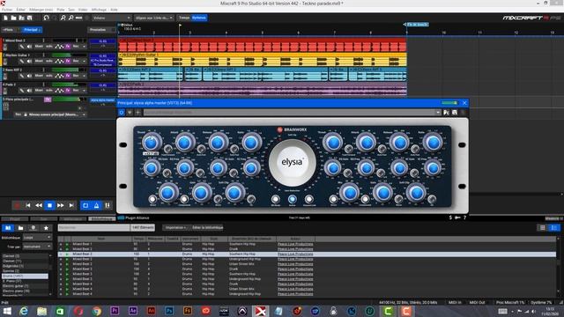Screen dimensions: 564x317
Task: Toggle loop mode in transport
Action: (x=85, y=205)
